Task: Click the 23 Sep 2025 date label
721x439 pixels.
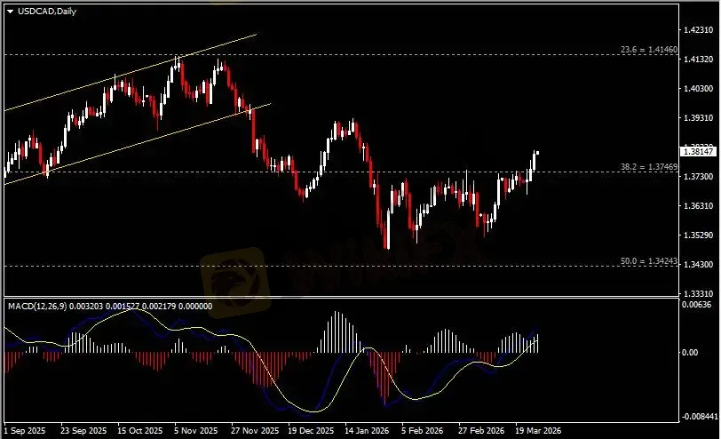Action: pyautogui.click(x=83, y=431)
